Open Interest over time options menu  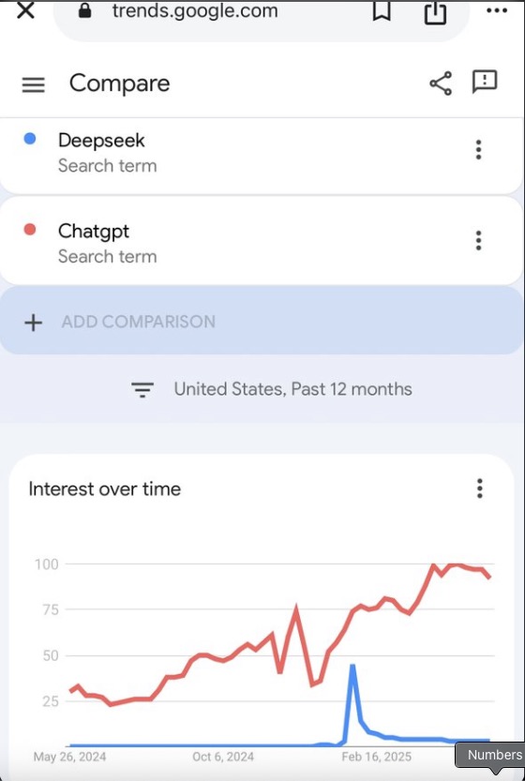coord(480,488)
